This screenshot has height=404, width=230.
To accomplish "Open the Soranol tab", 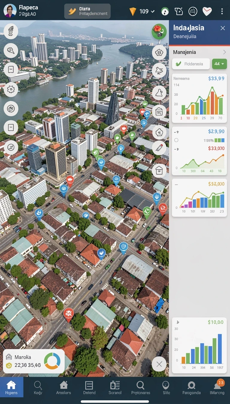I will (115, 387).
